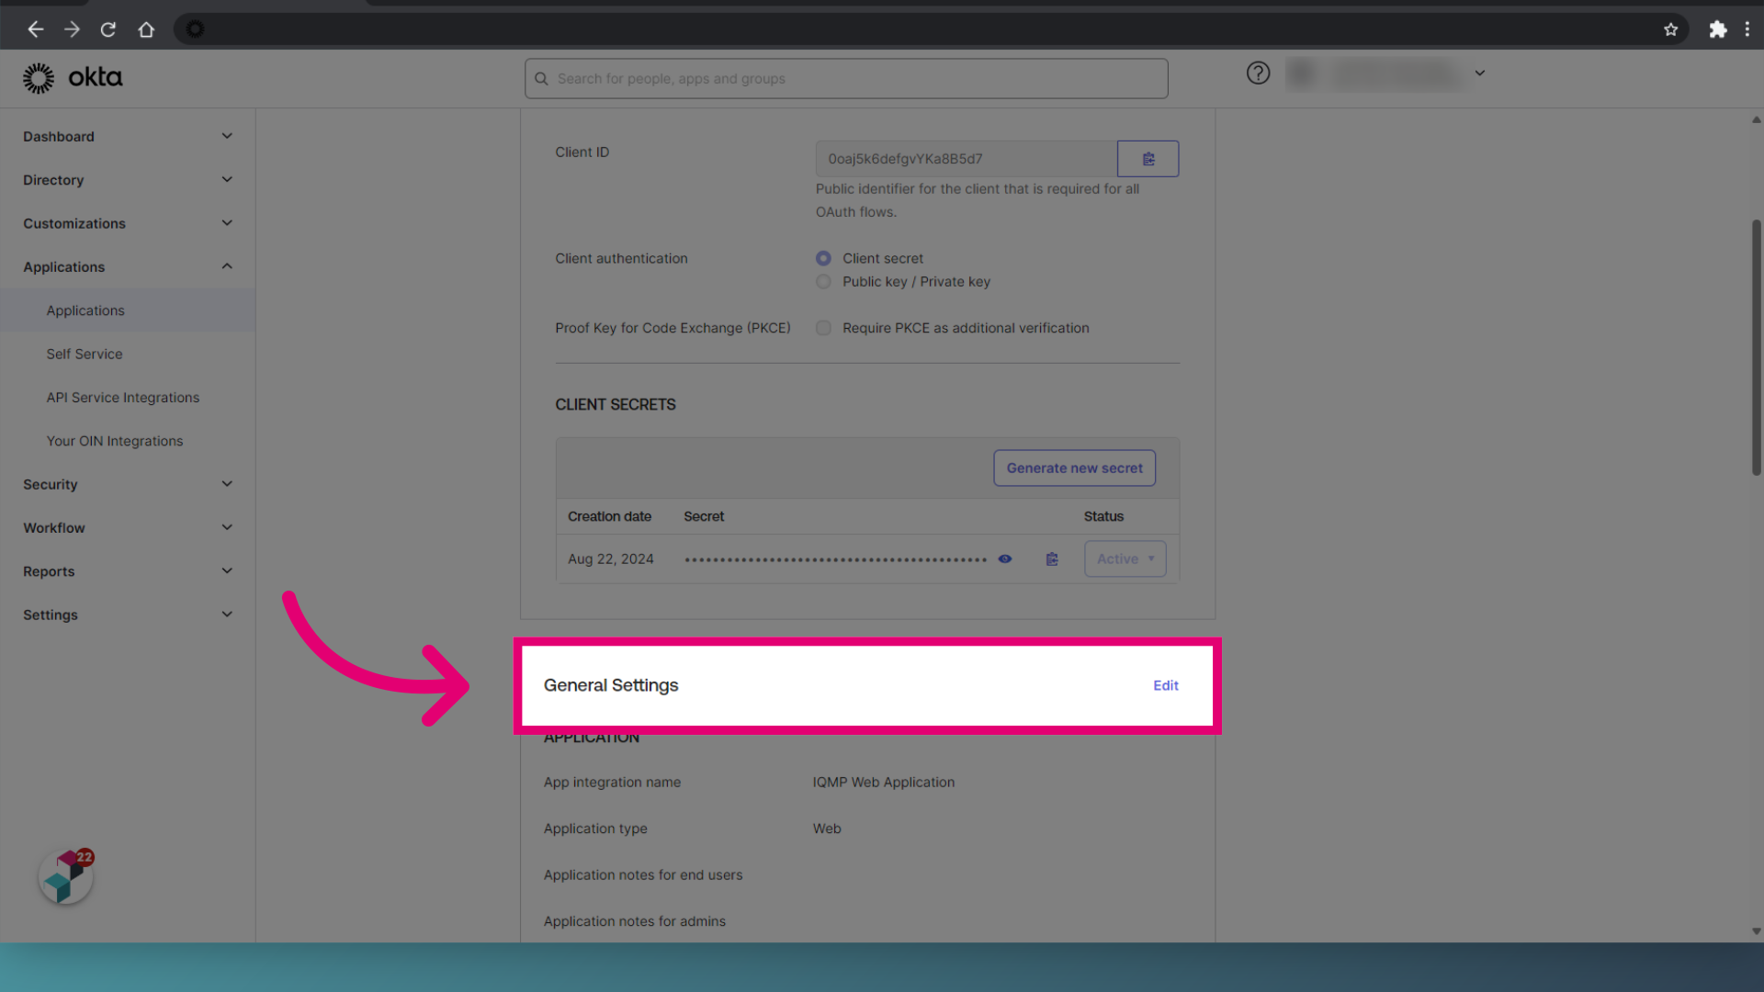Click the Secret column header
The height and width of the screenshot is (992, 1764).
point(704,517)
